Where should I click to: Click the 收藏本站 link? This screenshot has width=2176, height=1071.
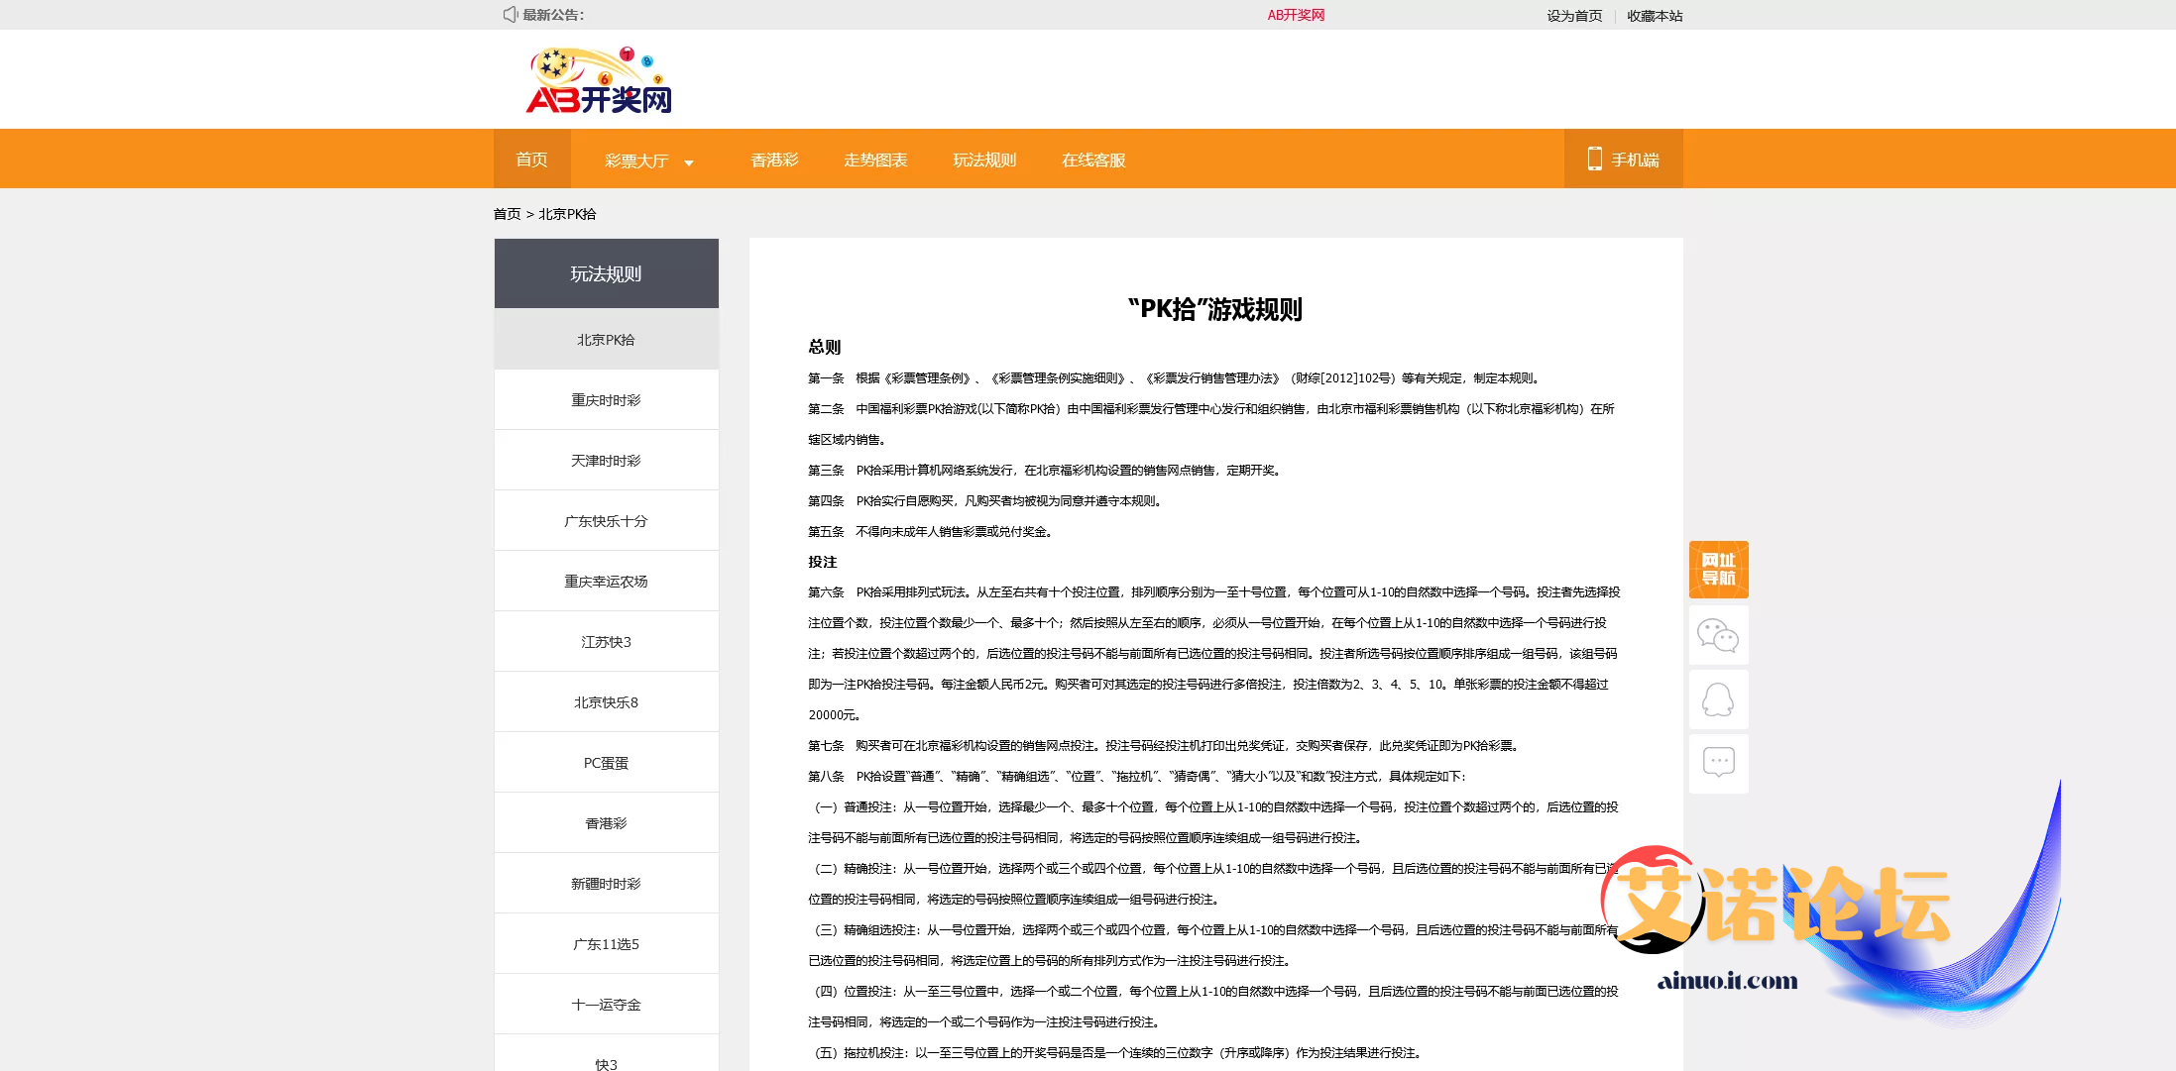(x=1655, y=16)
